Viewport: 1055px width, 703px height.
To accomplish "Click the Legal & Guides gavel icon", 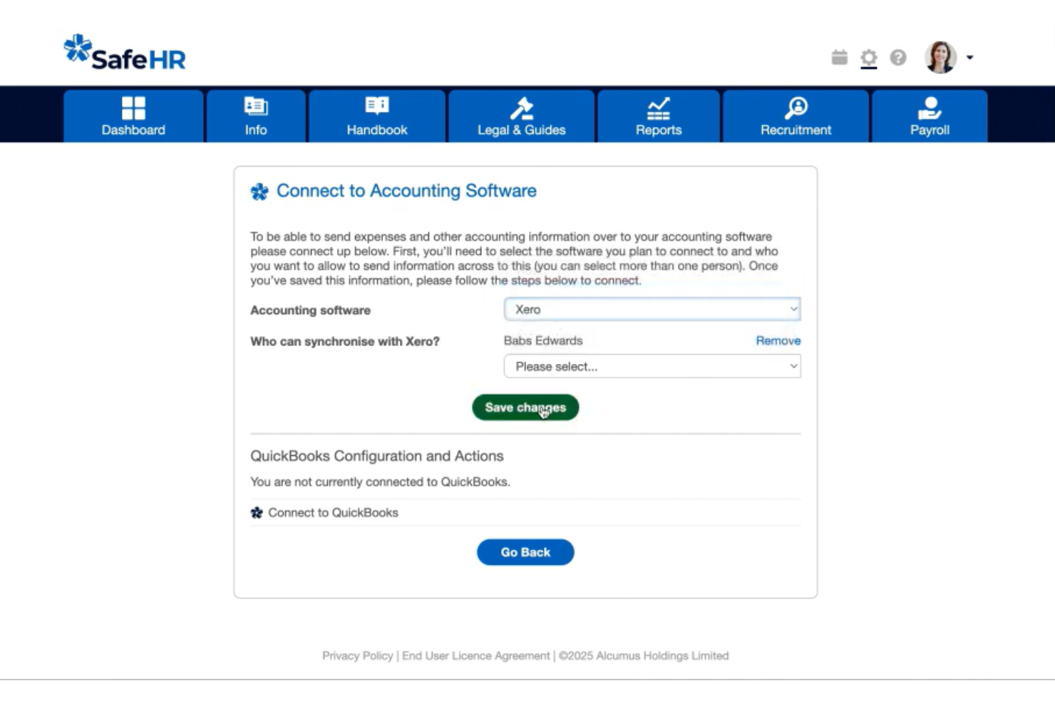I will [521, 107].
